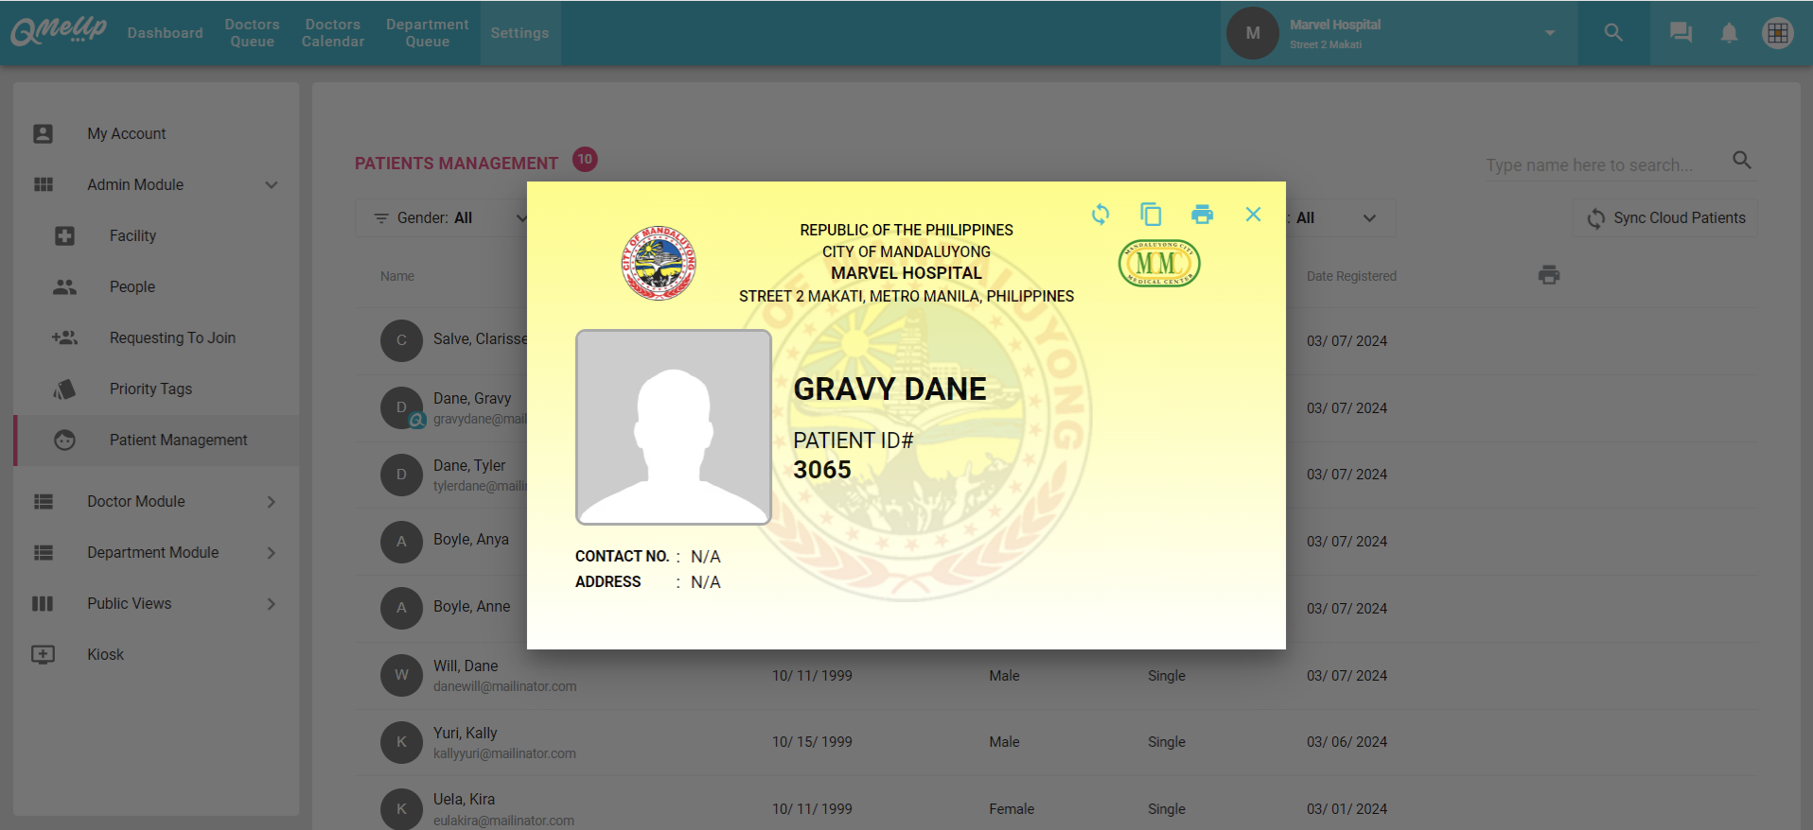The image size is (1813, 830).
Task: Click Sync Cloud Patients button
Action: pos(1665,218)
